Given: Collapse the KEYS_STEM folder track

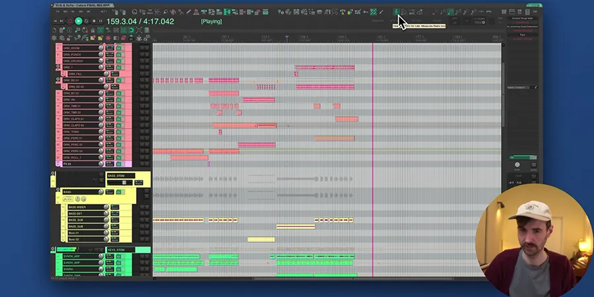Looking at the screenshot, I should [x=53, y=247].
